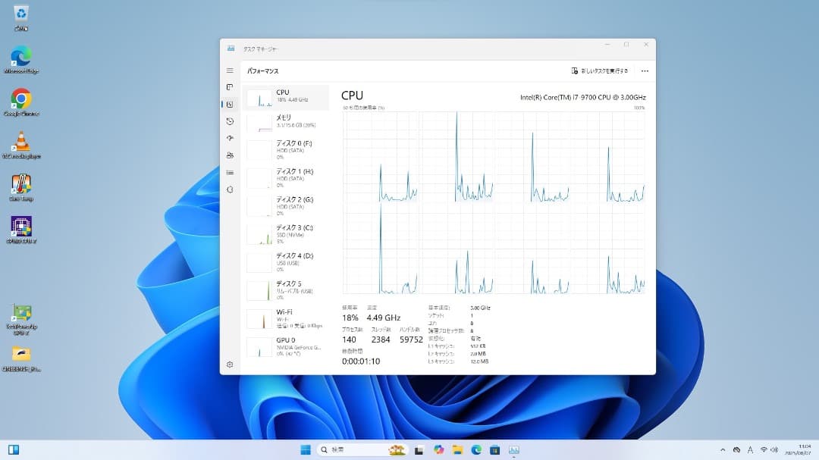This screenshot has height=460, width=819.
Task: Open the more options ellipsis menu
Action: pos(645,70)
